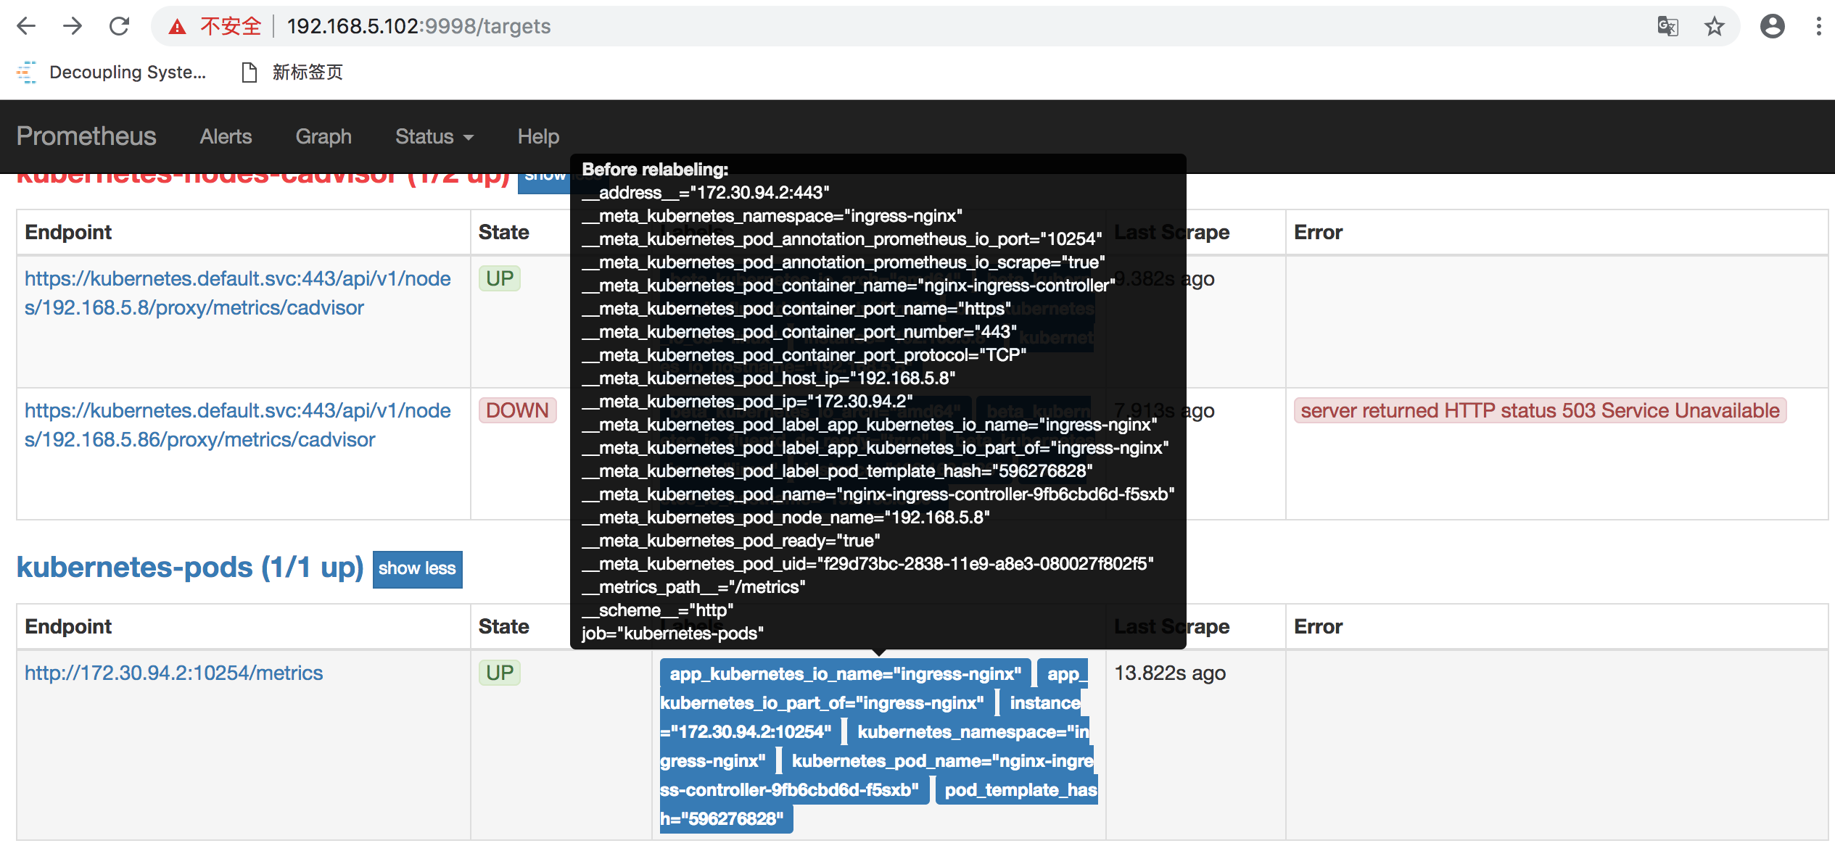This screenshot has height=851, width=1835.
Task: Open the user profile avatar icon
Action: 1772,27
